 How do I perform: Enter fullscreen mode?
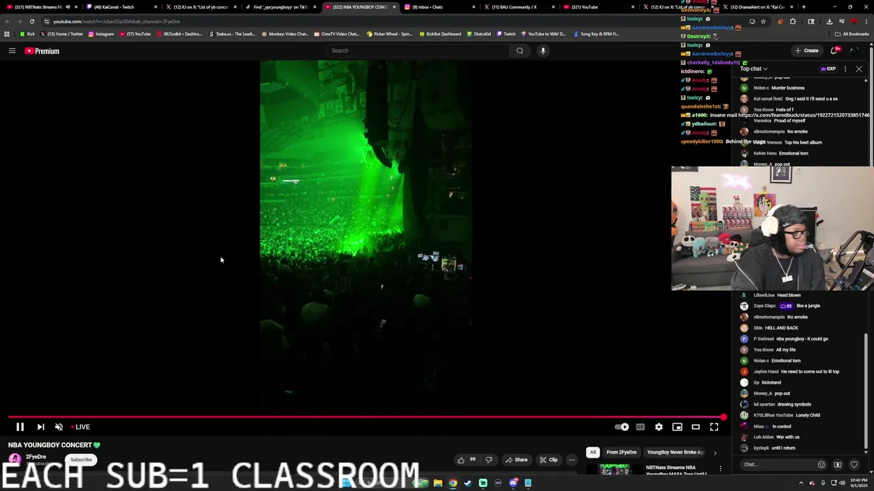pyautogui.click(x=714, y=427)
